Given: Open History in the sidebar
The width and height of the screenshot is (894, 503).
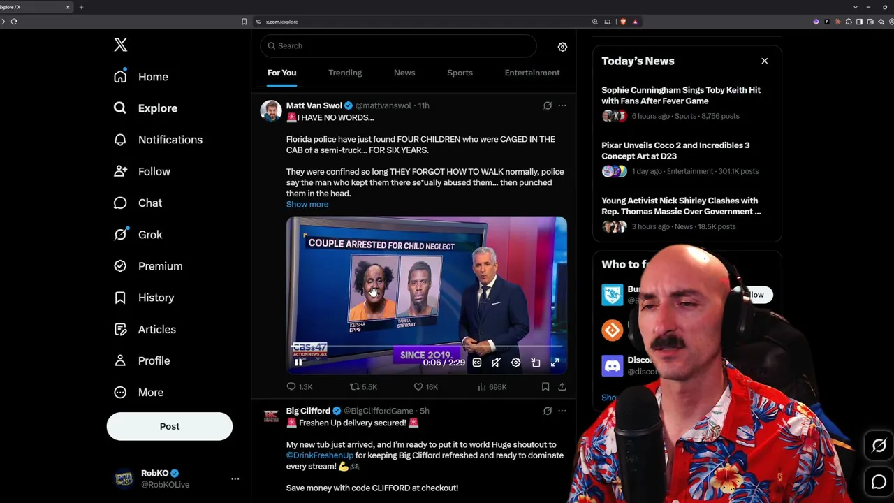Looking at the screenshot, I should 144,298.
